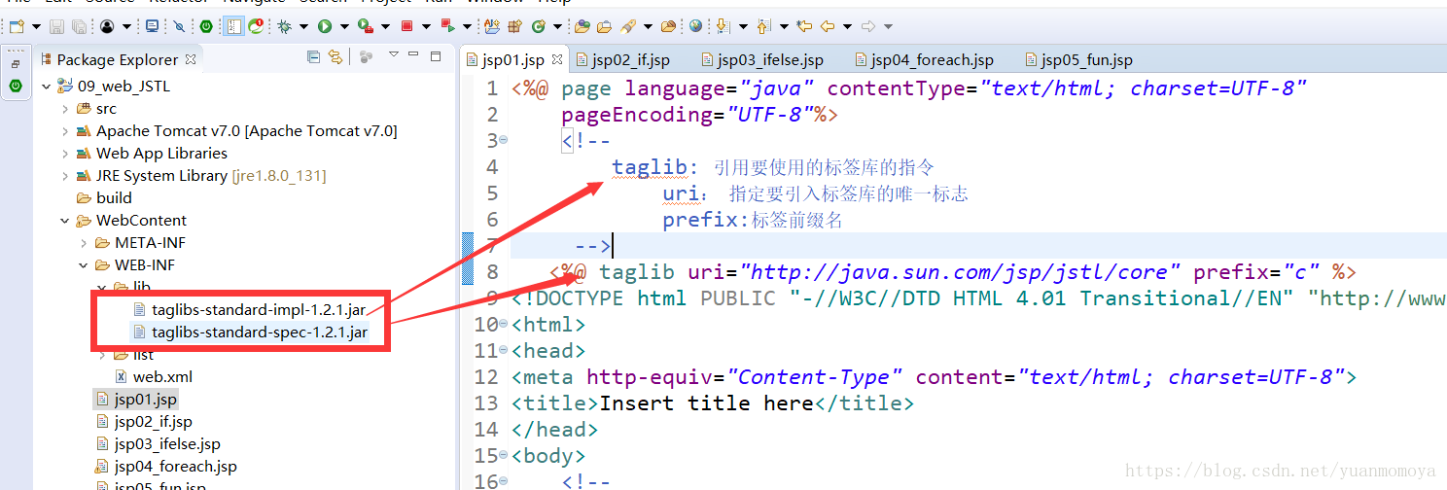Expand the src folder
1447x490 pixels.
pyautogui.click(x=65, y=109)
